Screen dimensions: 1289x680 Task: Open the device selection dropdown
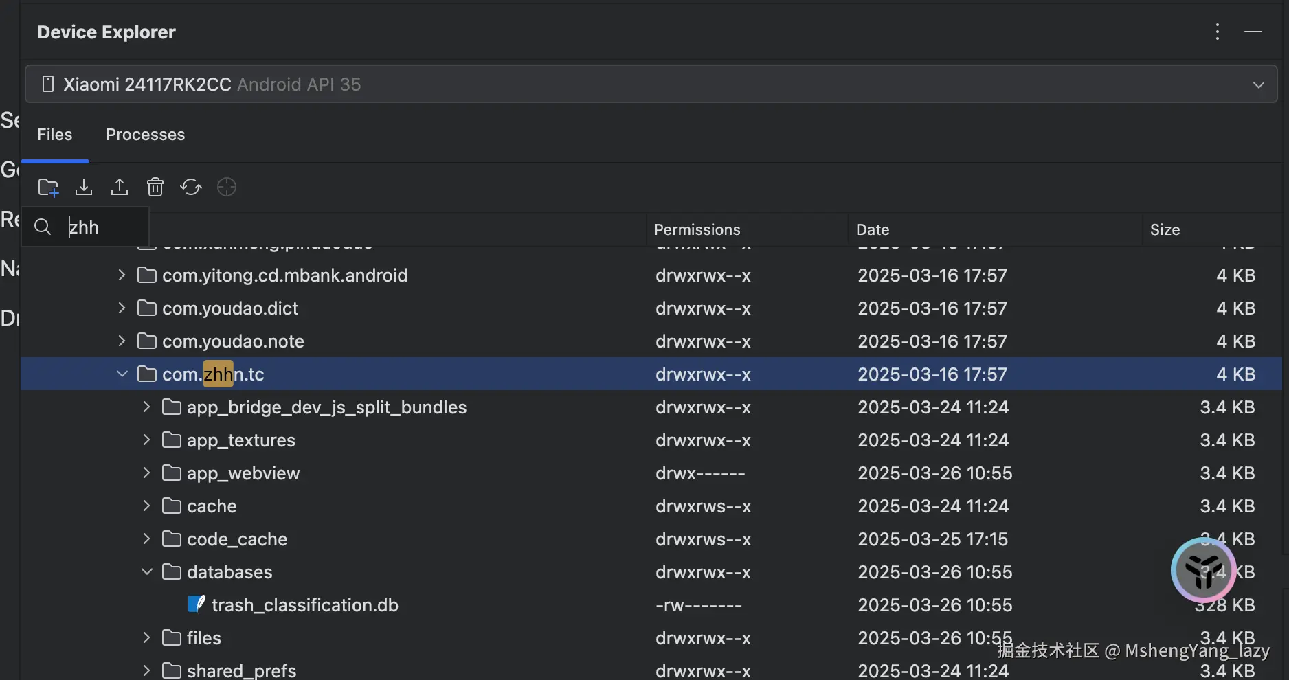1259,84
